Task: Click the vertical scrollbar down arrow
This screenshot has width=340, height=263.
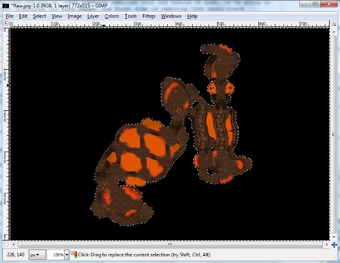Action: pyautogui.click(x=334, y=237)
